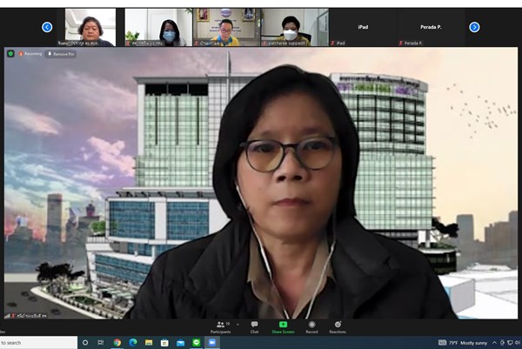Expand the hidden system tray icons

(x=495, y=343)
